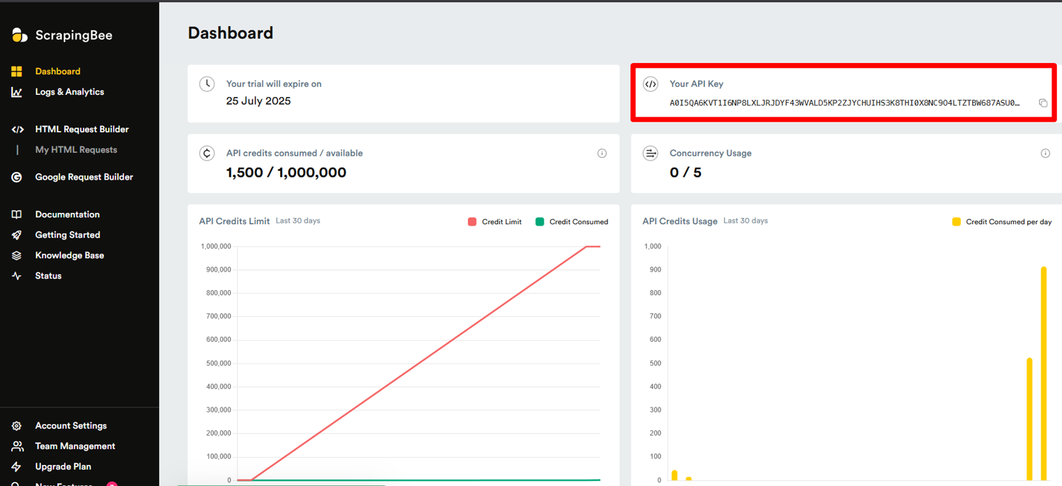Open Logs & Analytics

[x=69, y=91]
